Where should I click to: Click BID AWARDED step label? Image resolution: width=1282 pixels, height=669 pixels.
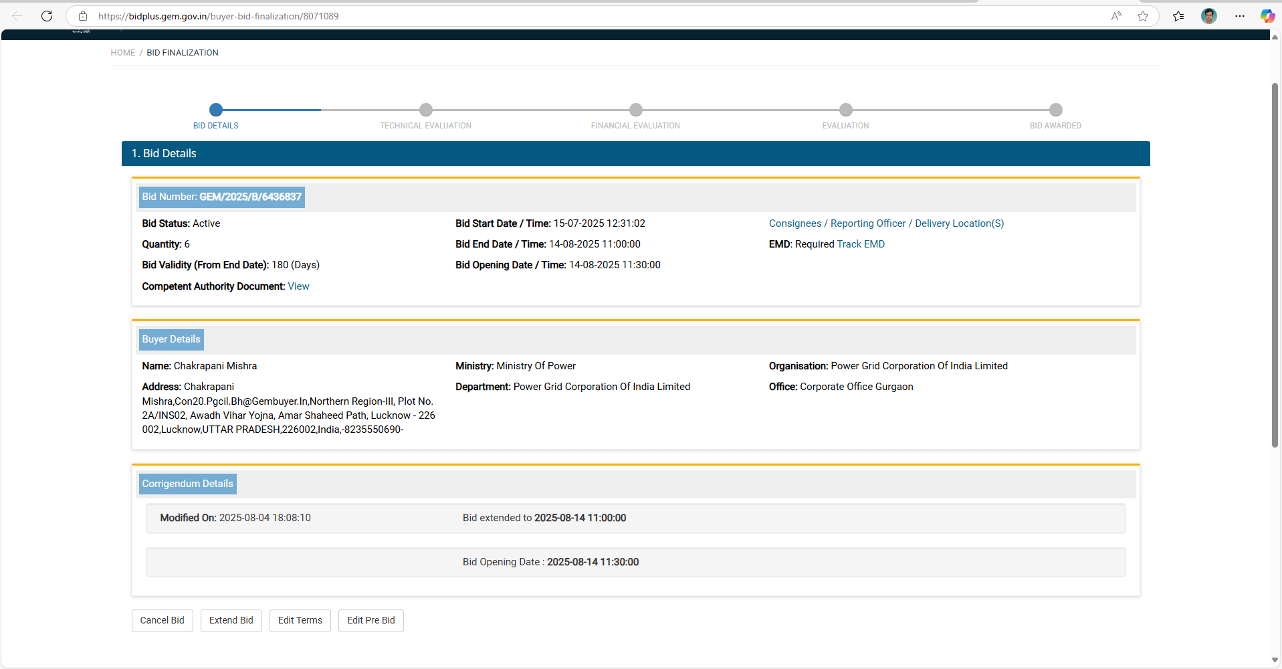click(1056, 126)
